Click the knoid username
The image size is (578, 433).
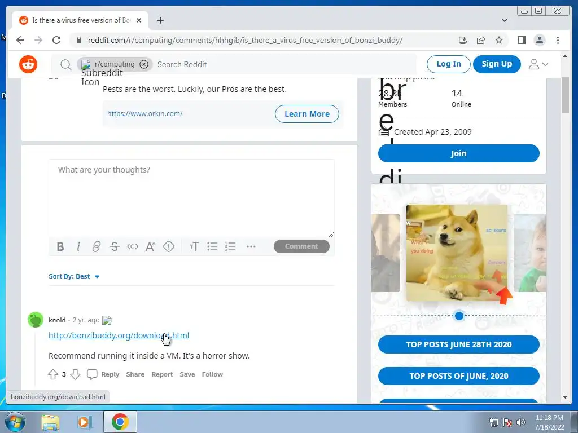point(57,320)
